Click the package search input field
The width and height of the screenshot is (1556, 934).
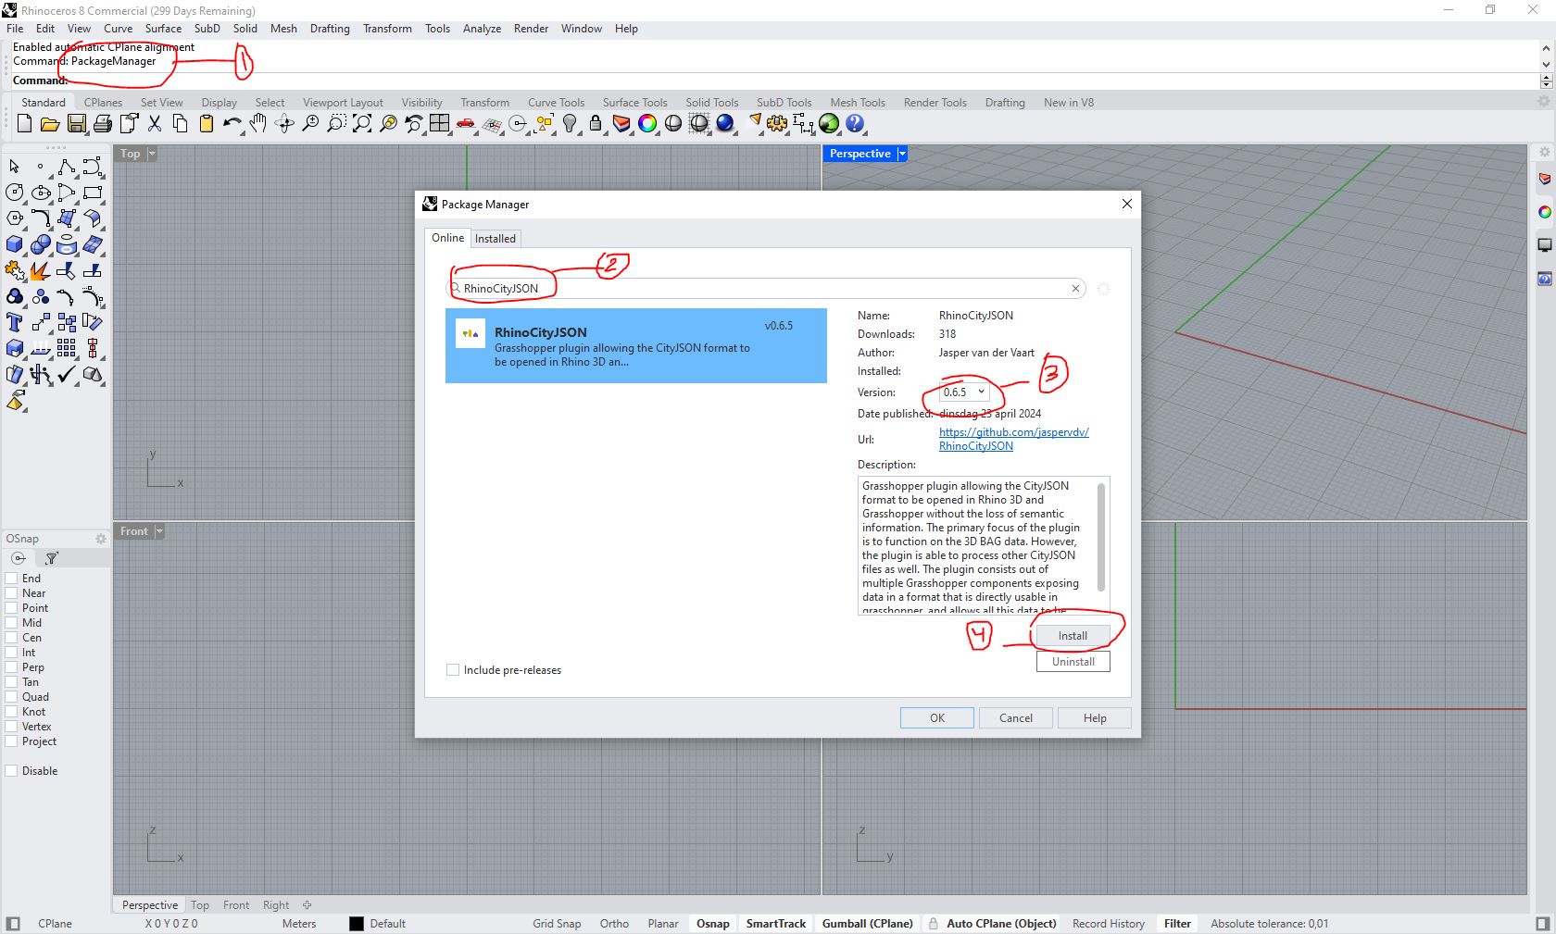pos(766,288)
